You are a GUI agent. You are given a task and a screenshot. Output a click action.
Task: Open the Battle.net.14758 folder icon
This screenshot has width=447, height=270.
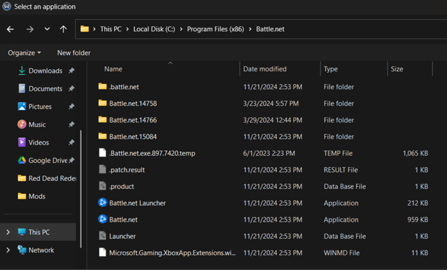click(x=103, y=103)
